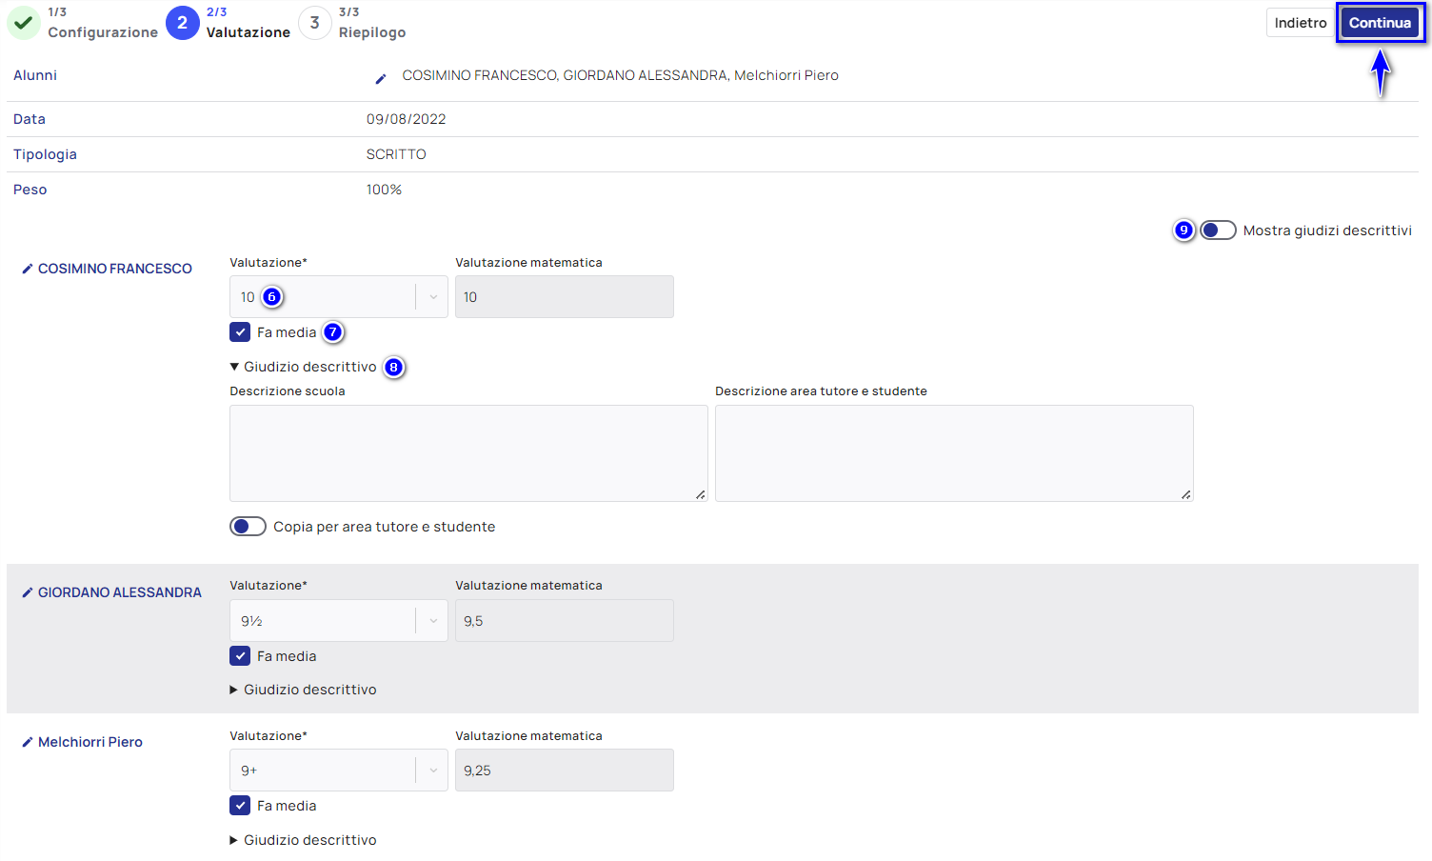Open Melchiorri Piero student name link

[x=90, y=743]
